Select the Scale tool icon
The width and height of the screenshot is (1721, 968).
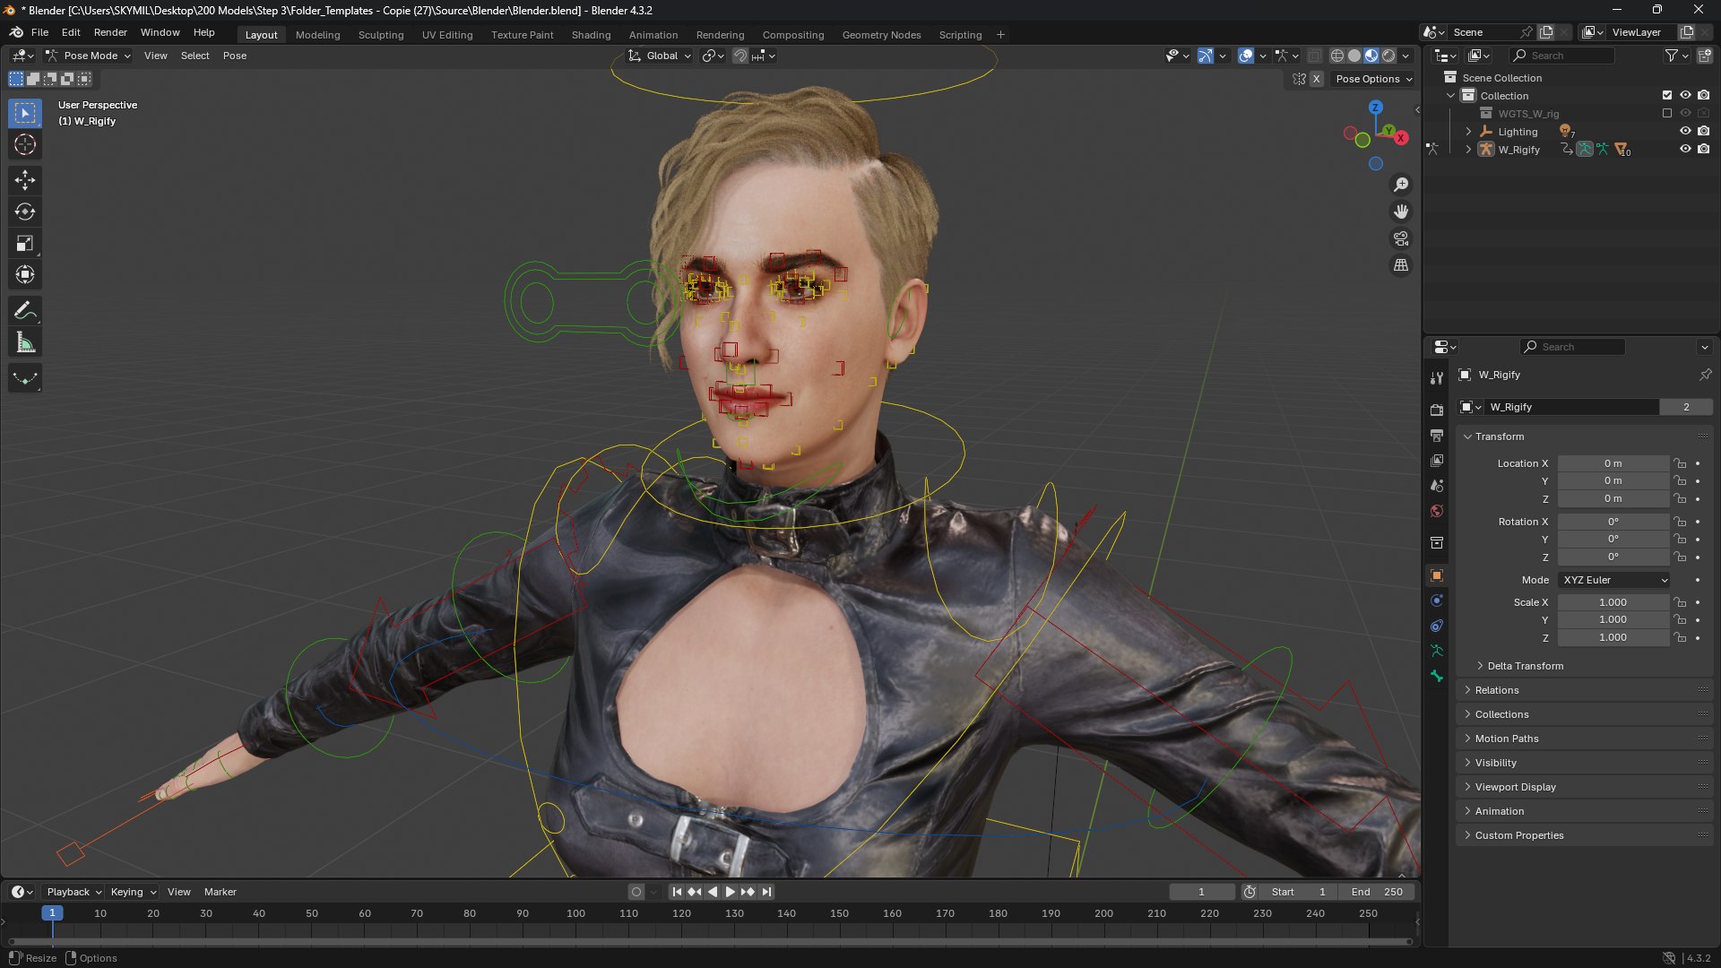[25, 243]
